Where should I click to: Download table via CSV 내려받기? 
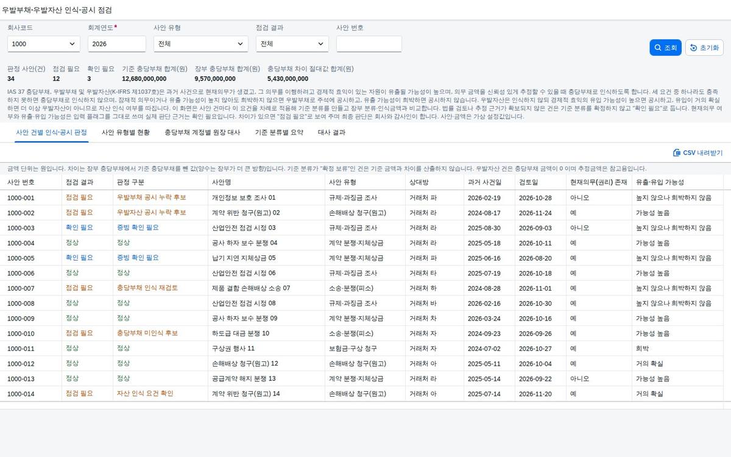pos(697,153)
